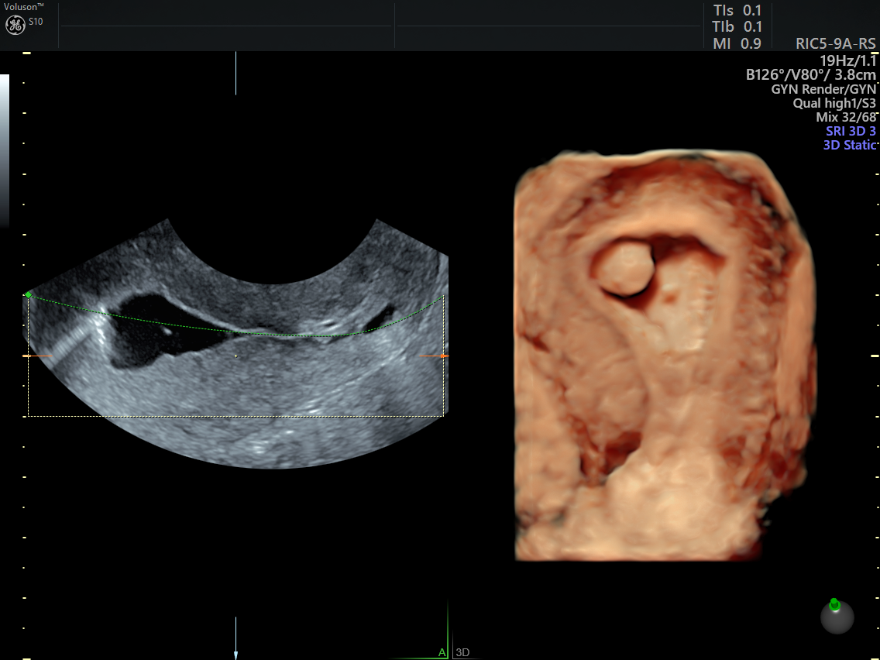Viewport: 880px width, 660px height.
Task: Click the 'Qual high1/S3' quality label
Action: coord(834,103)
